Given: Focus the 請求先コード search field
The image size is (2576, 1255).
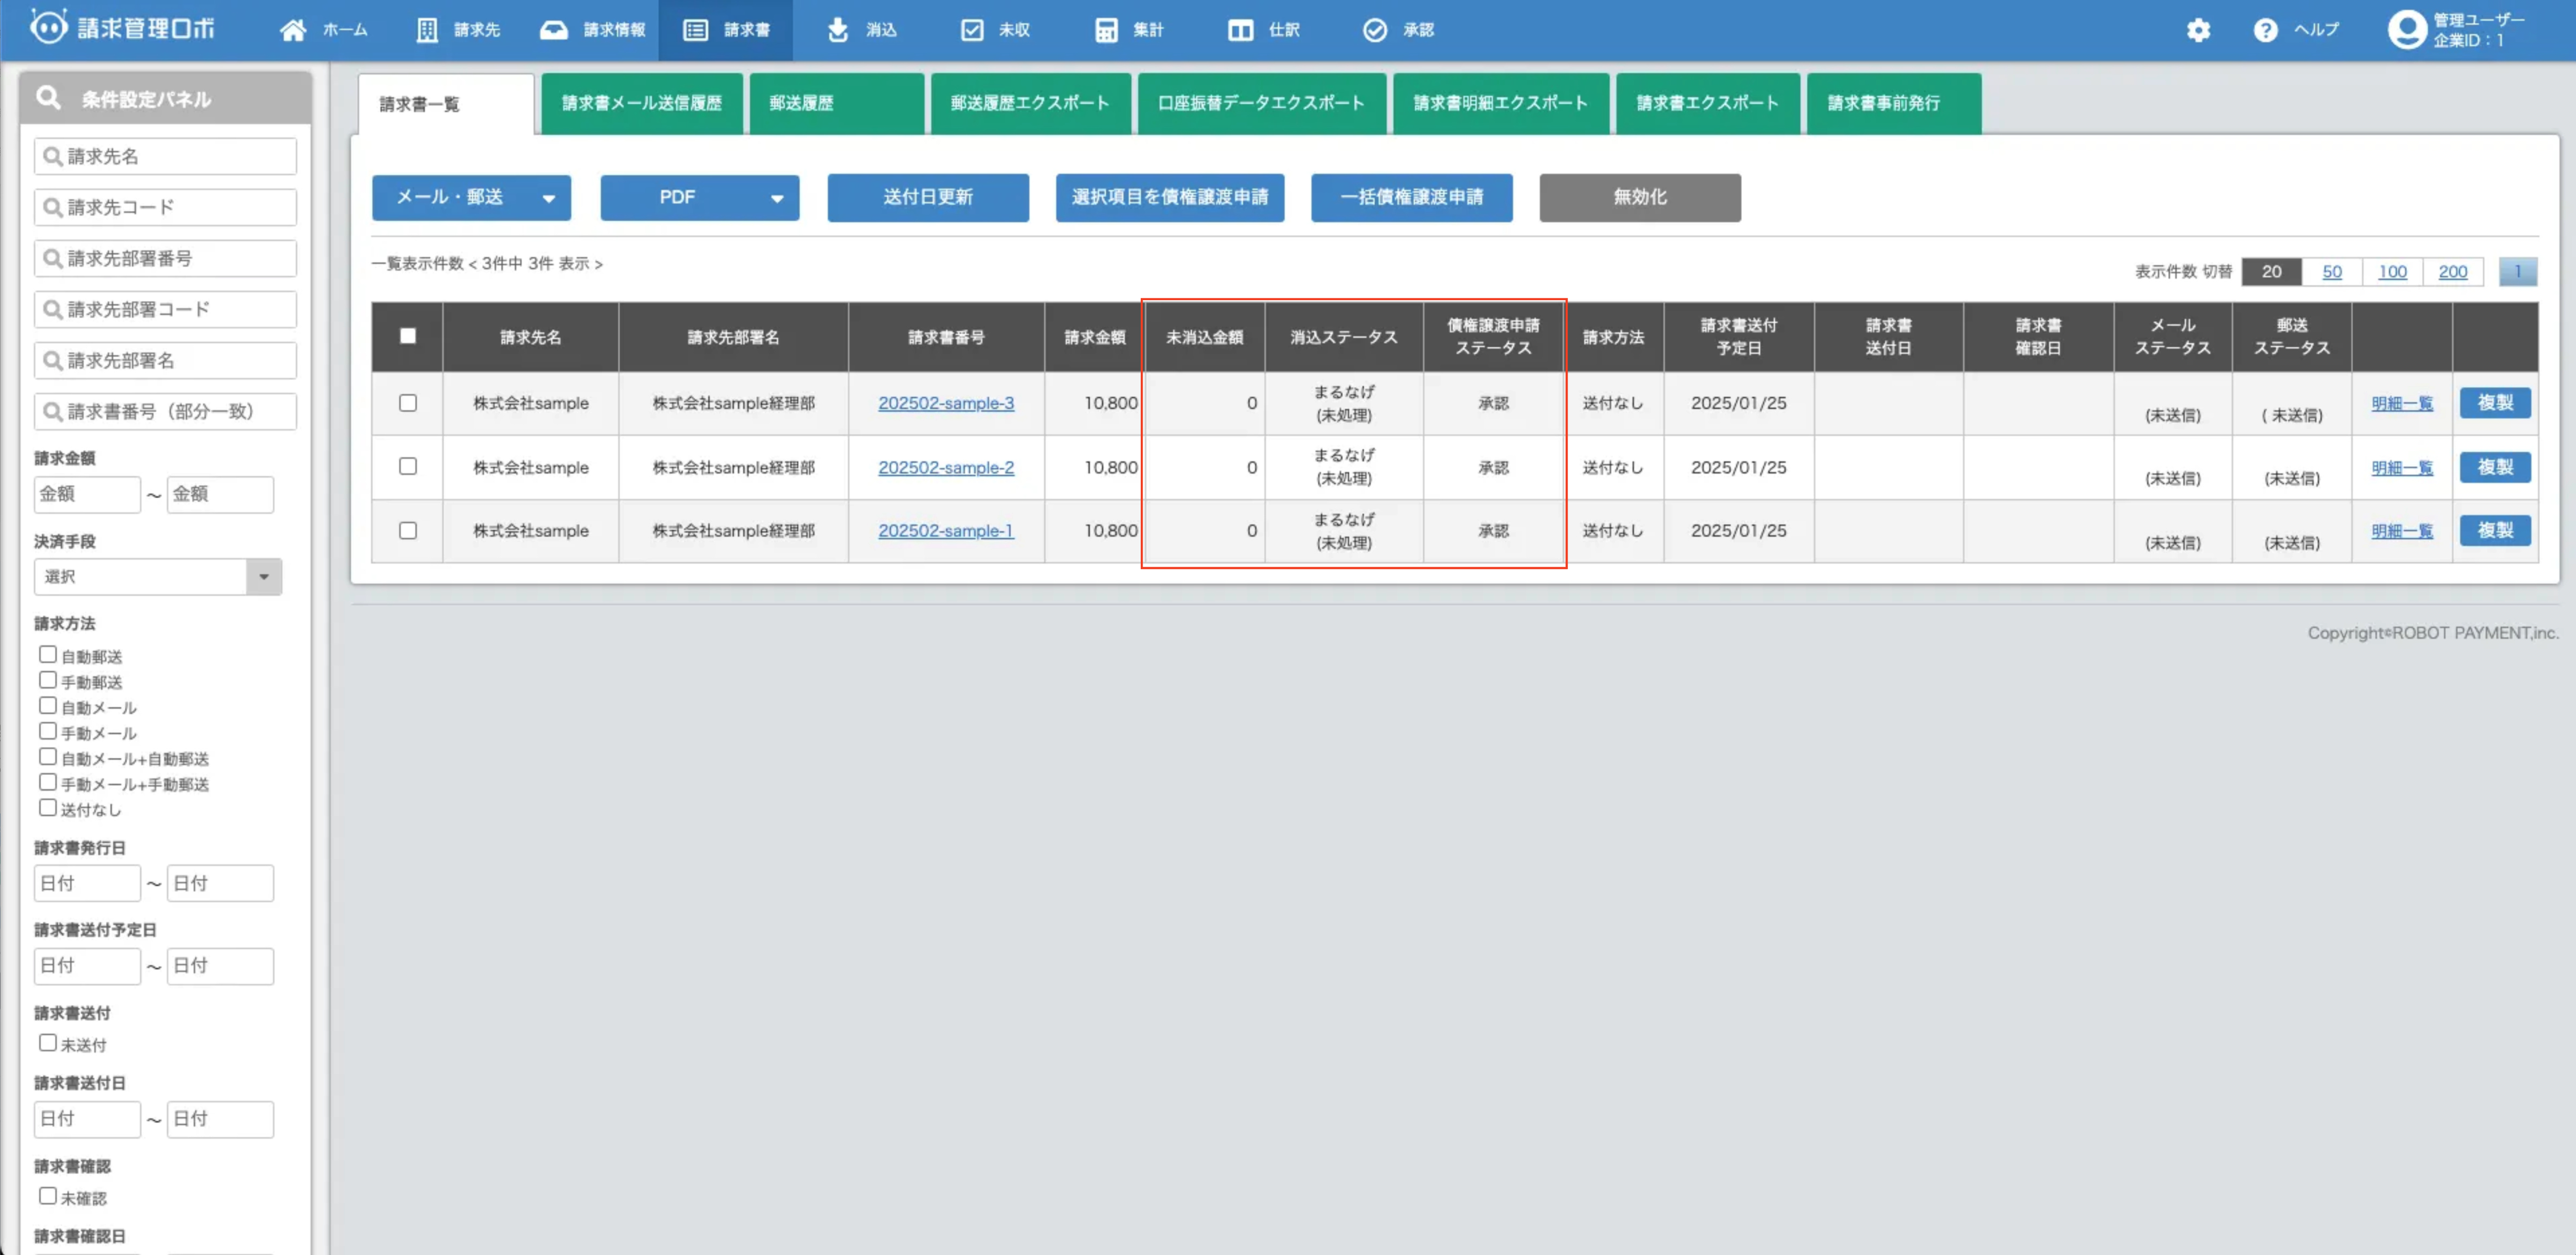Looking at the screenshot, I should pyautogui.click(x=165, y=207).
